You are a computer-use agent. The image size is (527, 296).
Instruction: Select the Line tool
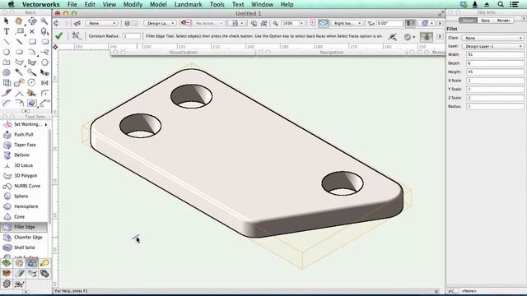click(x=7, y=42)
